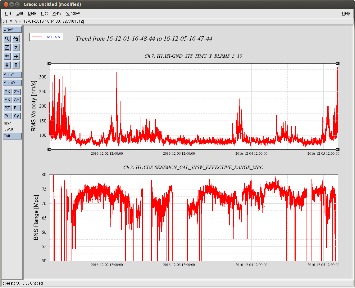Close the Grace window
355x288 pixels.
click(x=6, y=4)
